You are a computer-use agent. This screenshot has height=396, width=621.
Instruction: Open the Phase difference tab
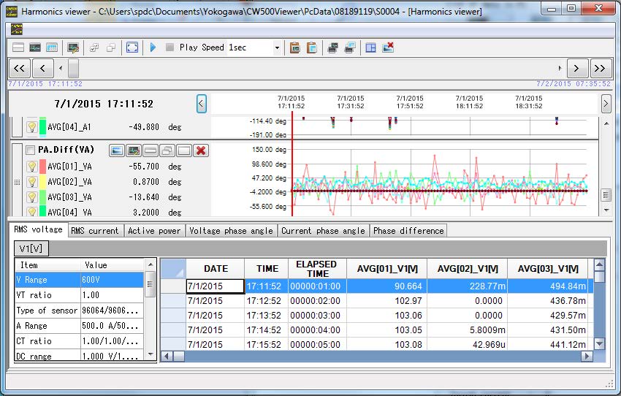point(408,231)
